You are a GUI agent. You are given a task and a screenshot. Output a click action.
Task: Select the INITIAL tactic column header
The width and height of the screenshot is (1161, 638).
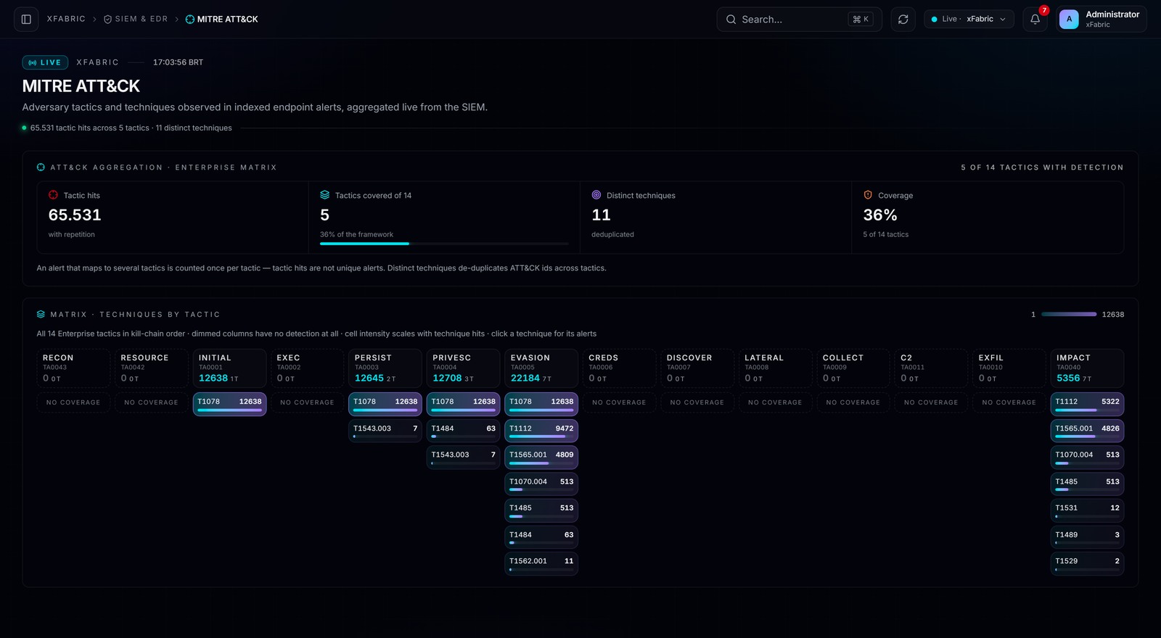229,368
